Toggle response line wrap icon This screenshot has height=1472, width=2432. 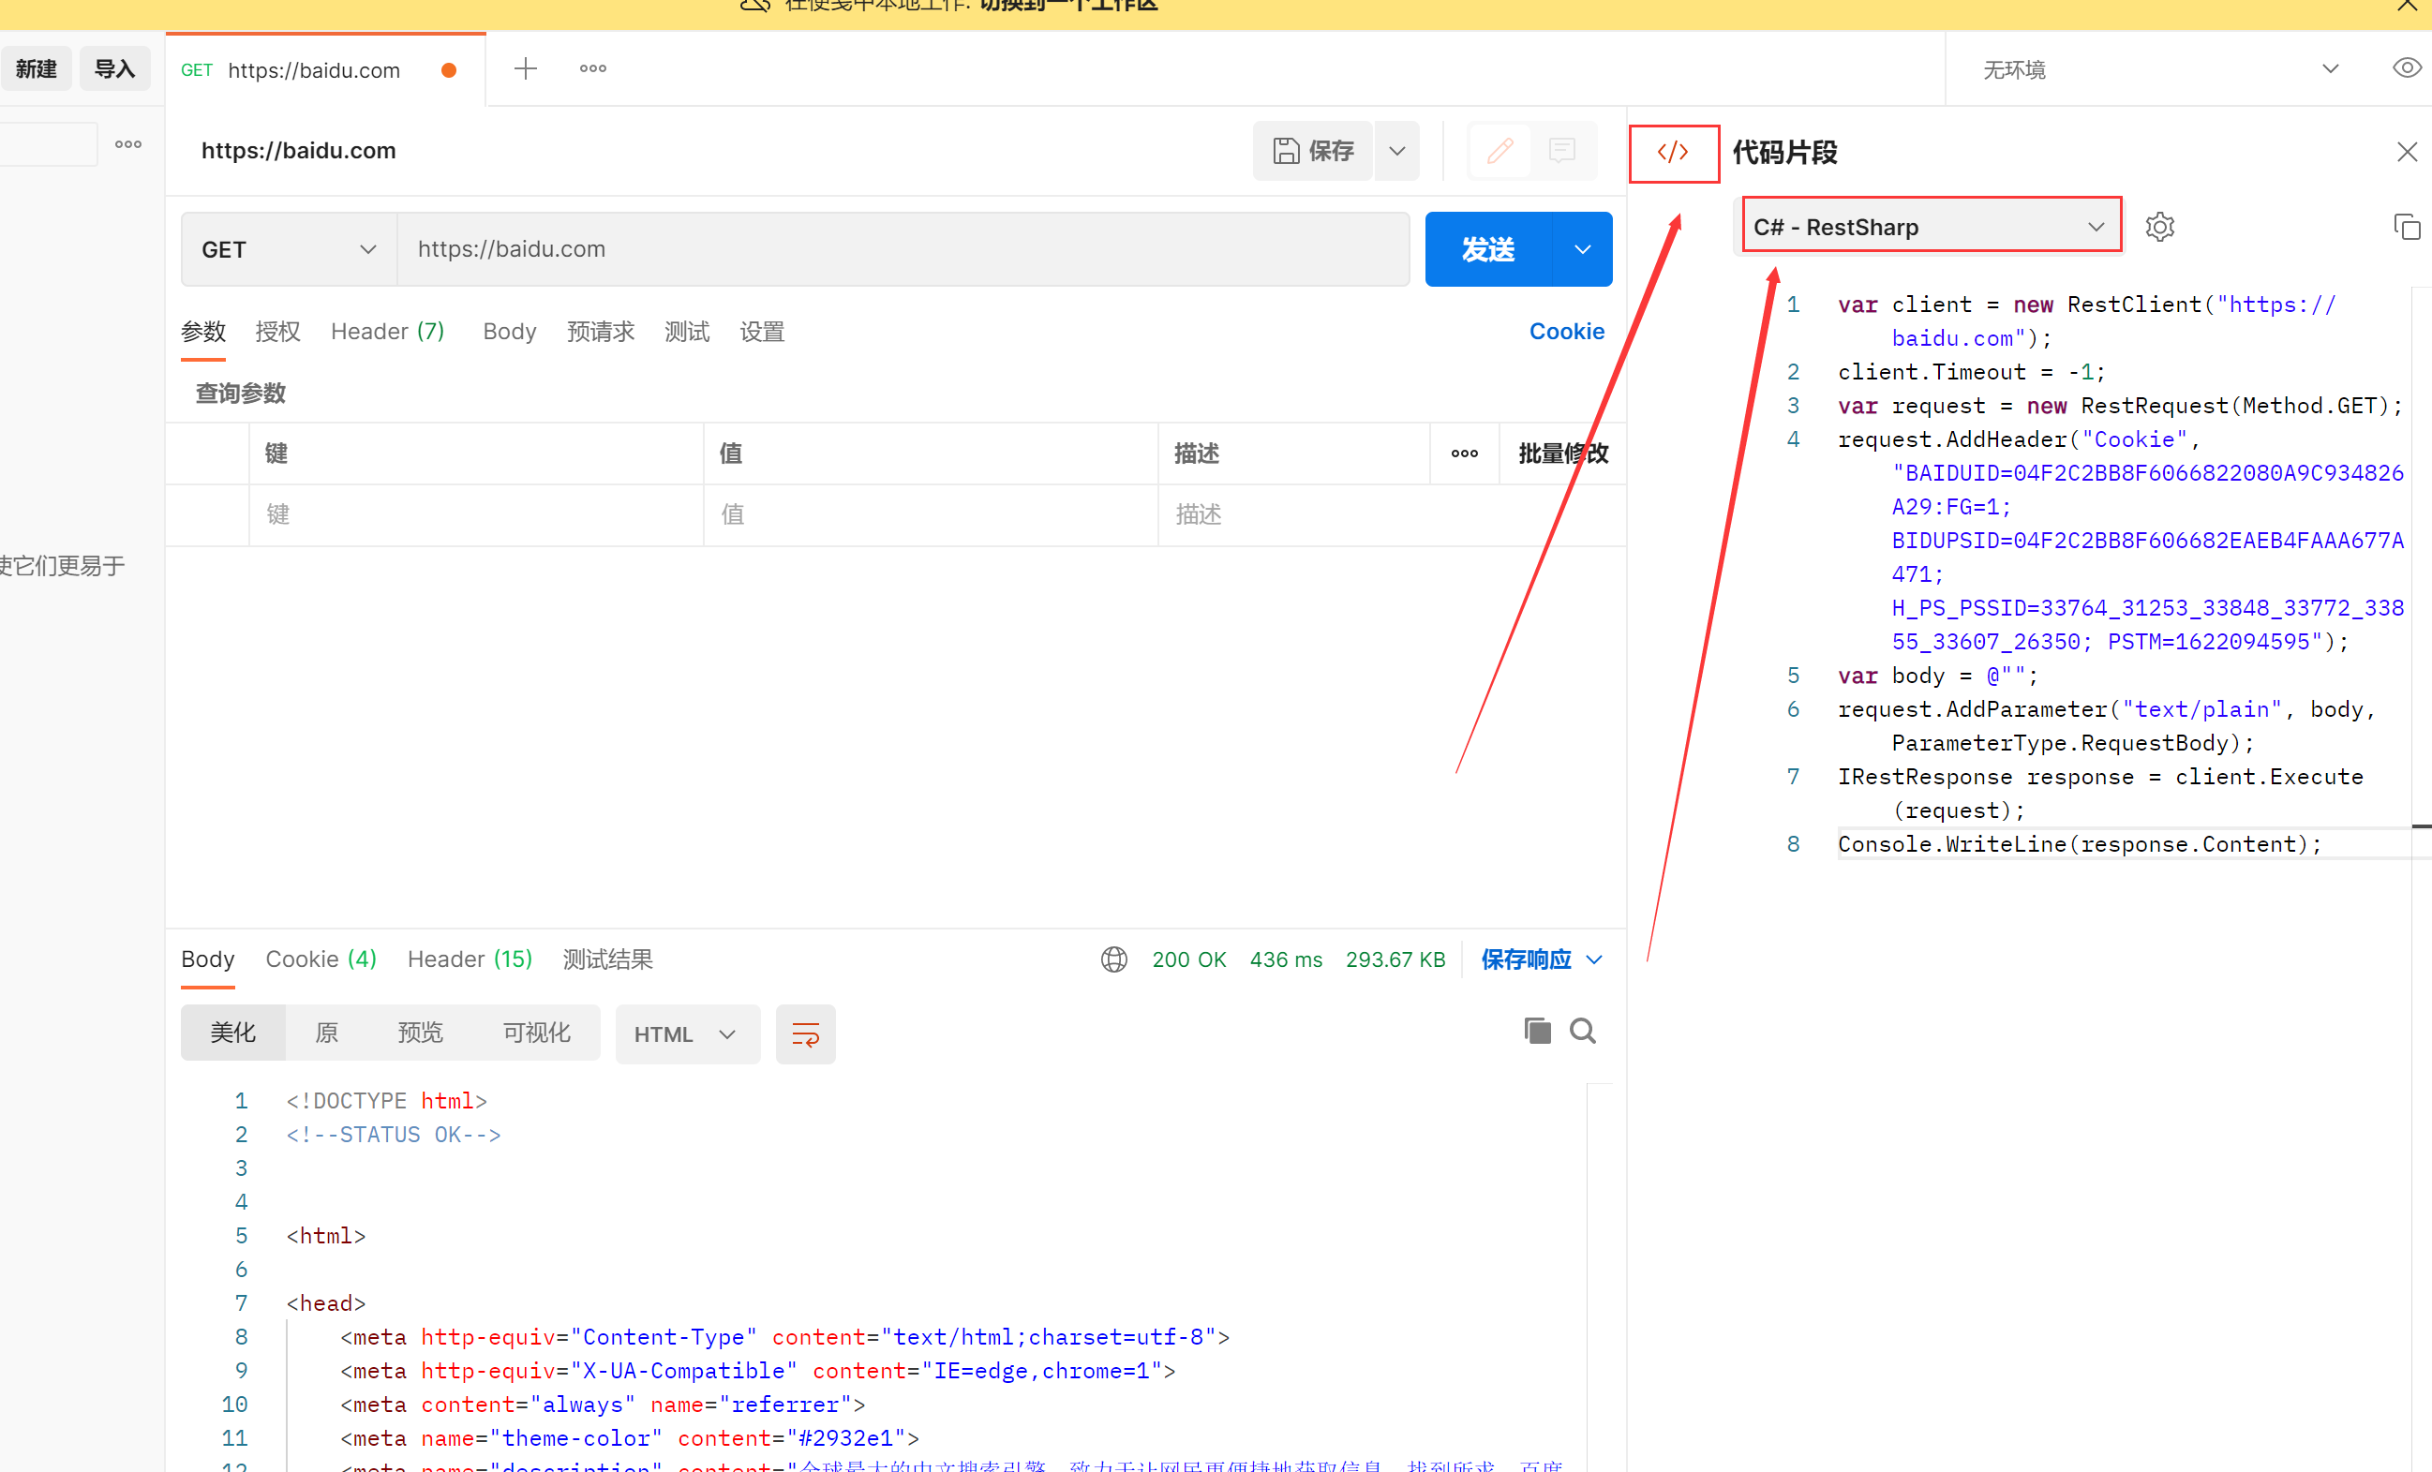tap(805, 1033)
